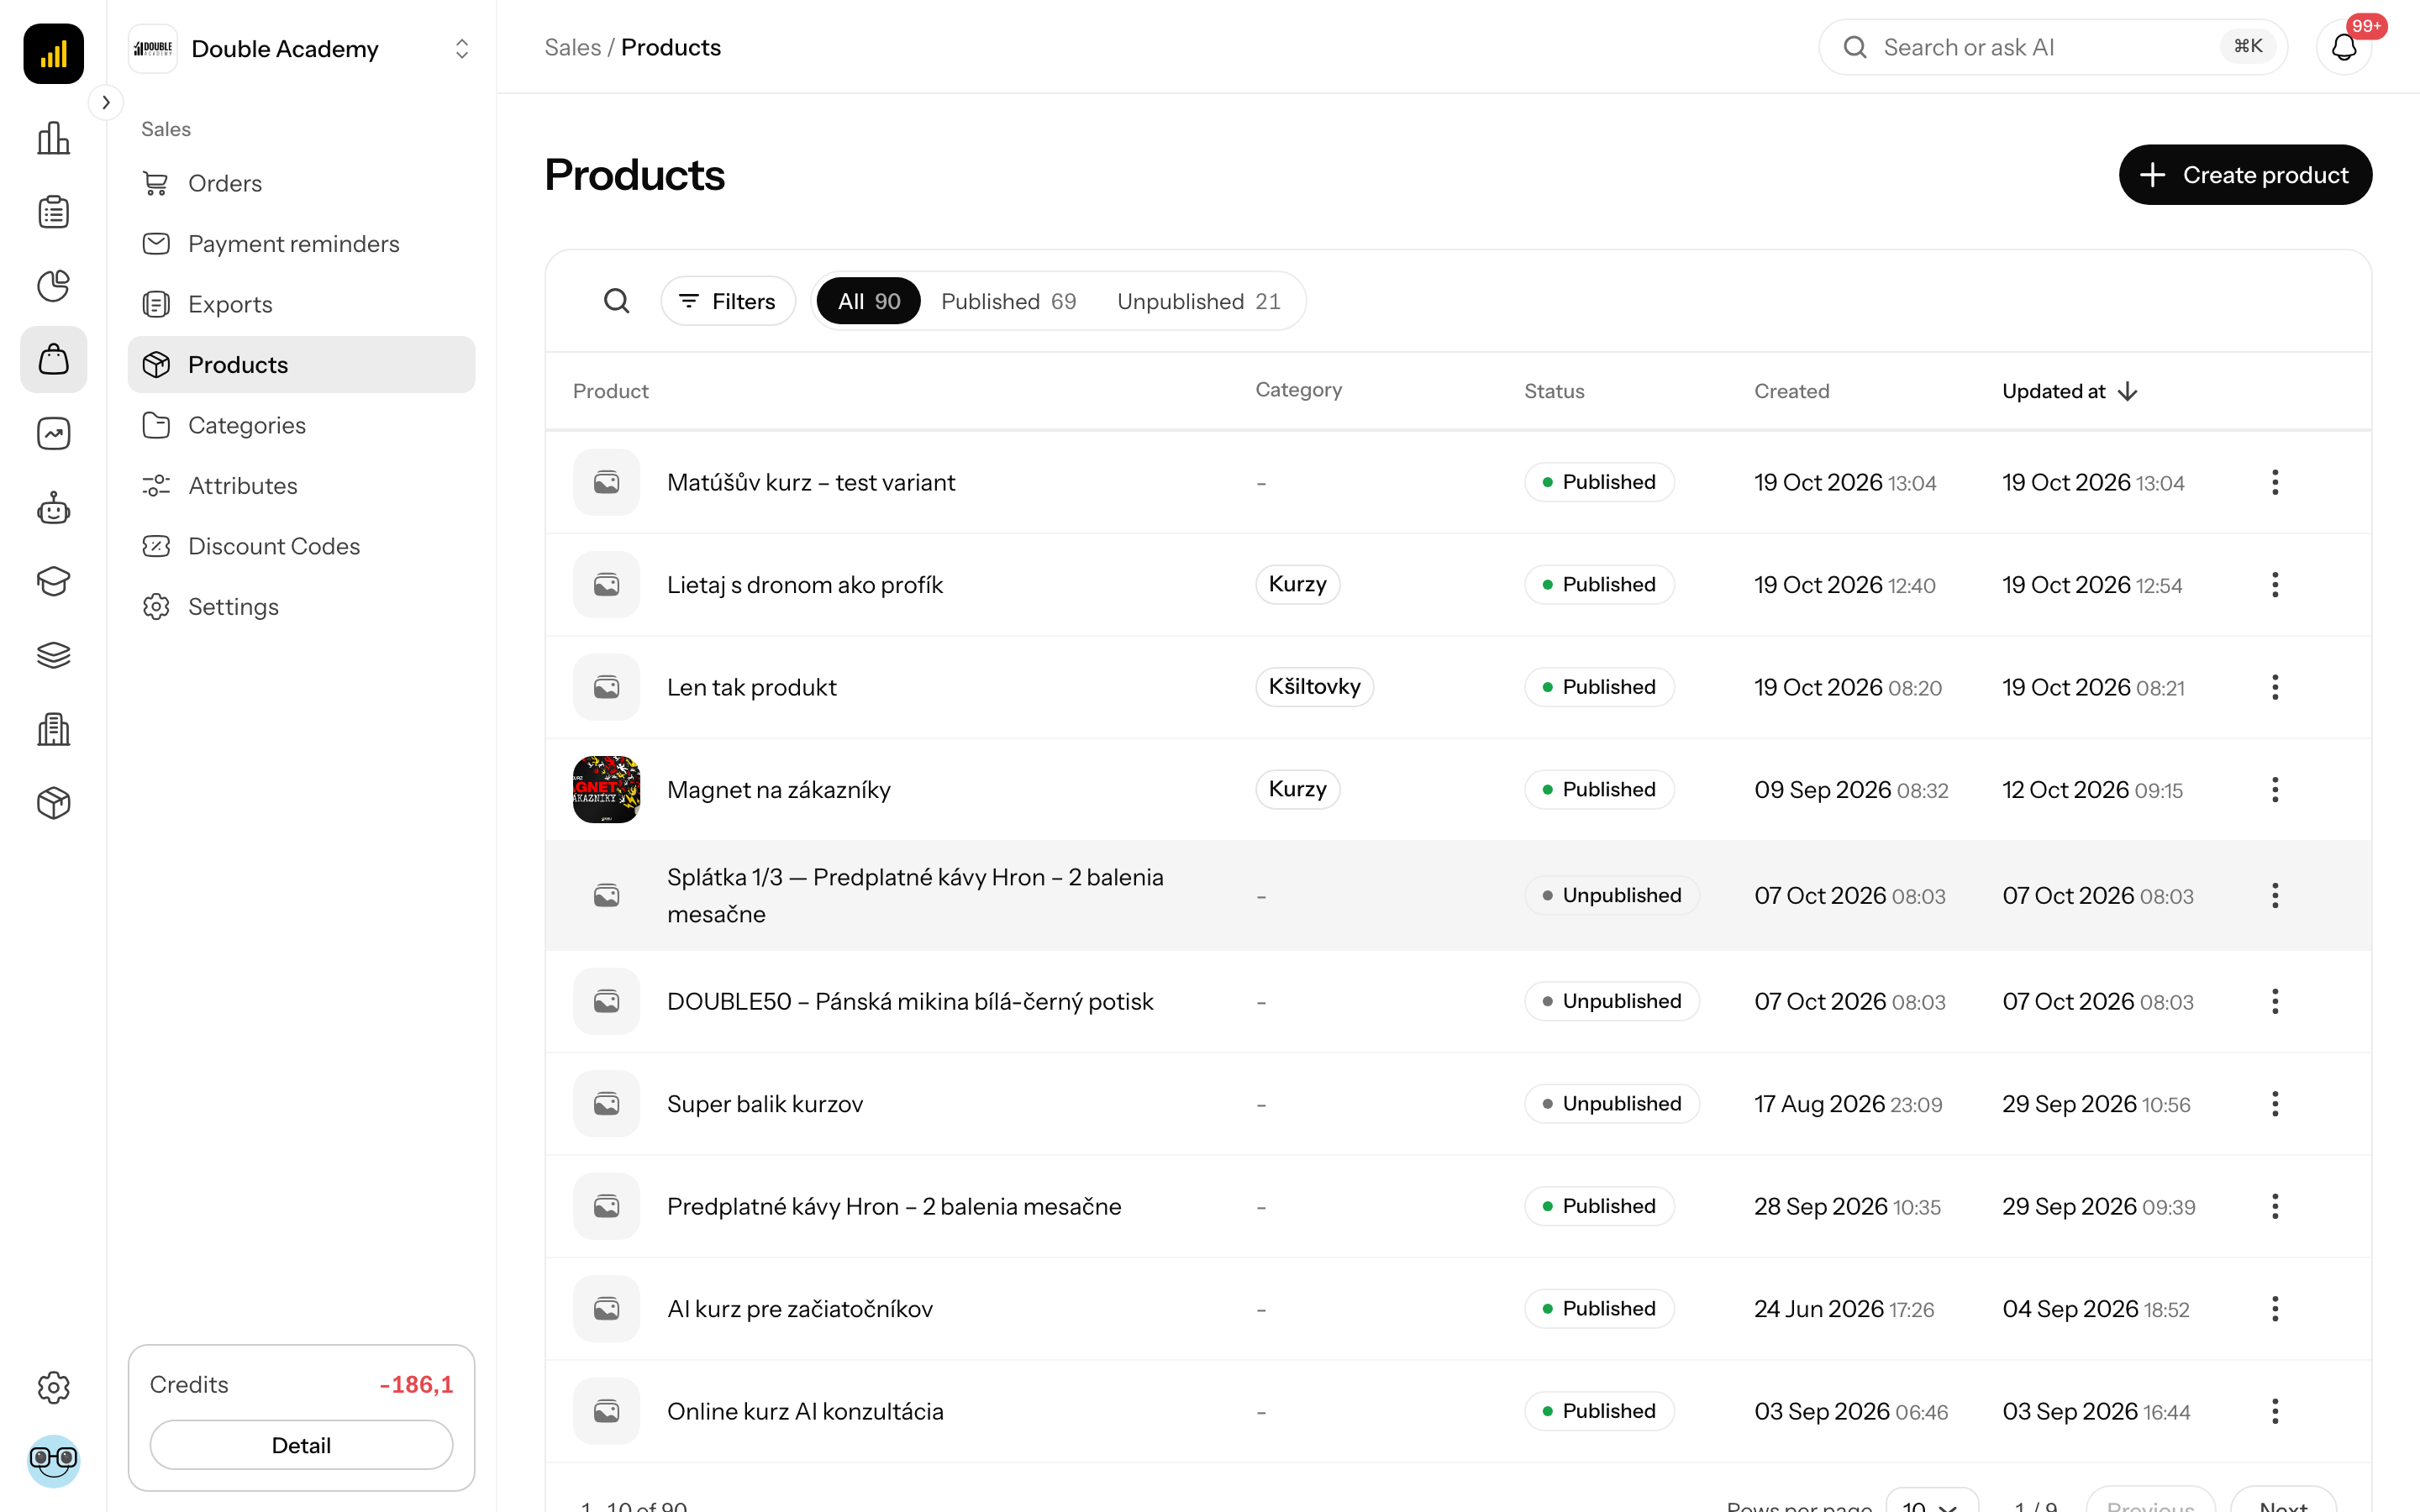2420x1512 pixels.
Task: Open the analytics bar chart sidebar icon
Action: [x=53, y=138]
